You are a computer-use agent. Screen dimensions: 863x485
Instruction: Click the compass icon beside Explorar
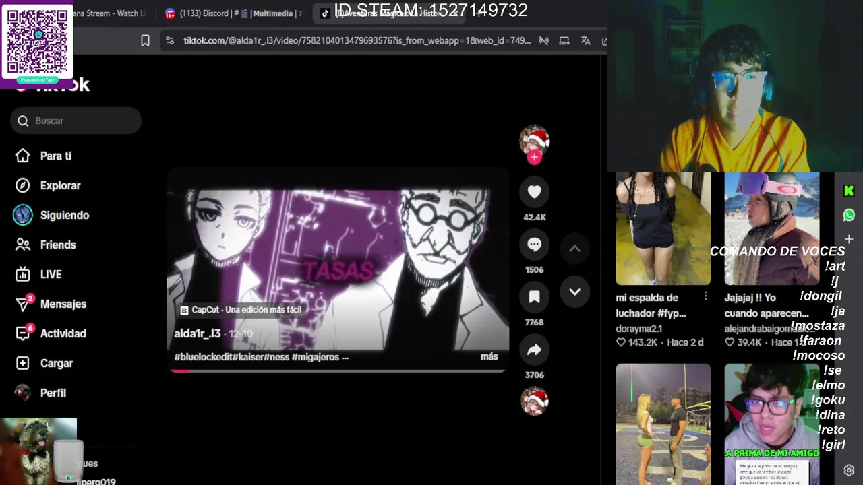point(23,185)
